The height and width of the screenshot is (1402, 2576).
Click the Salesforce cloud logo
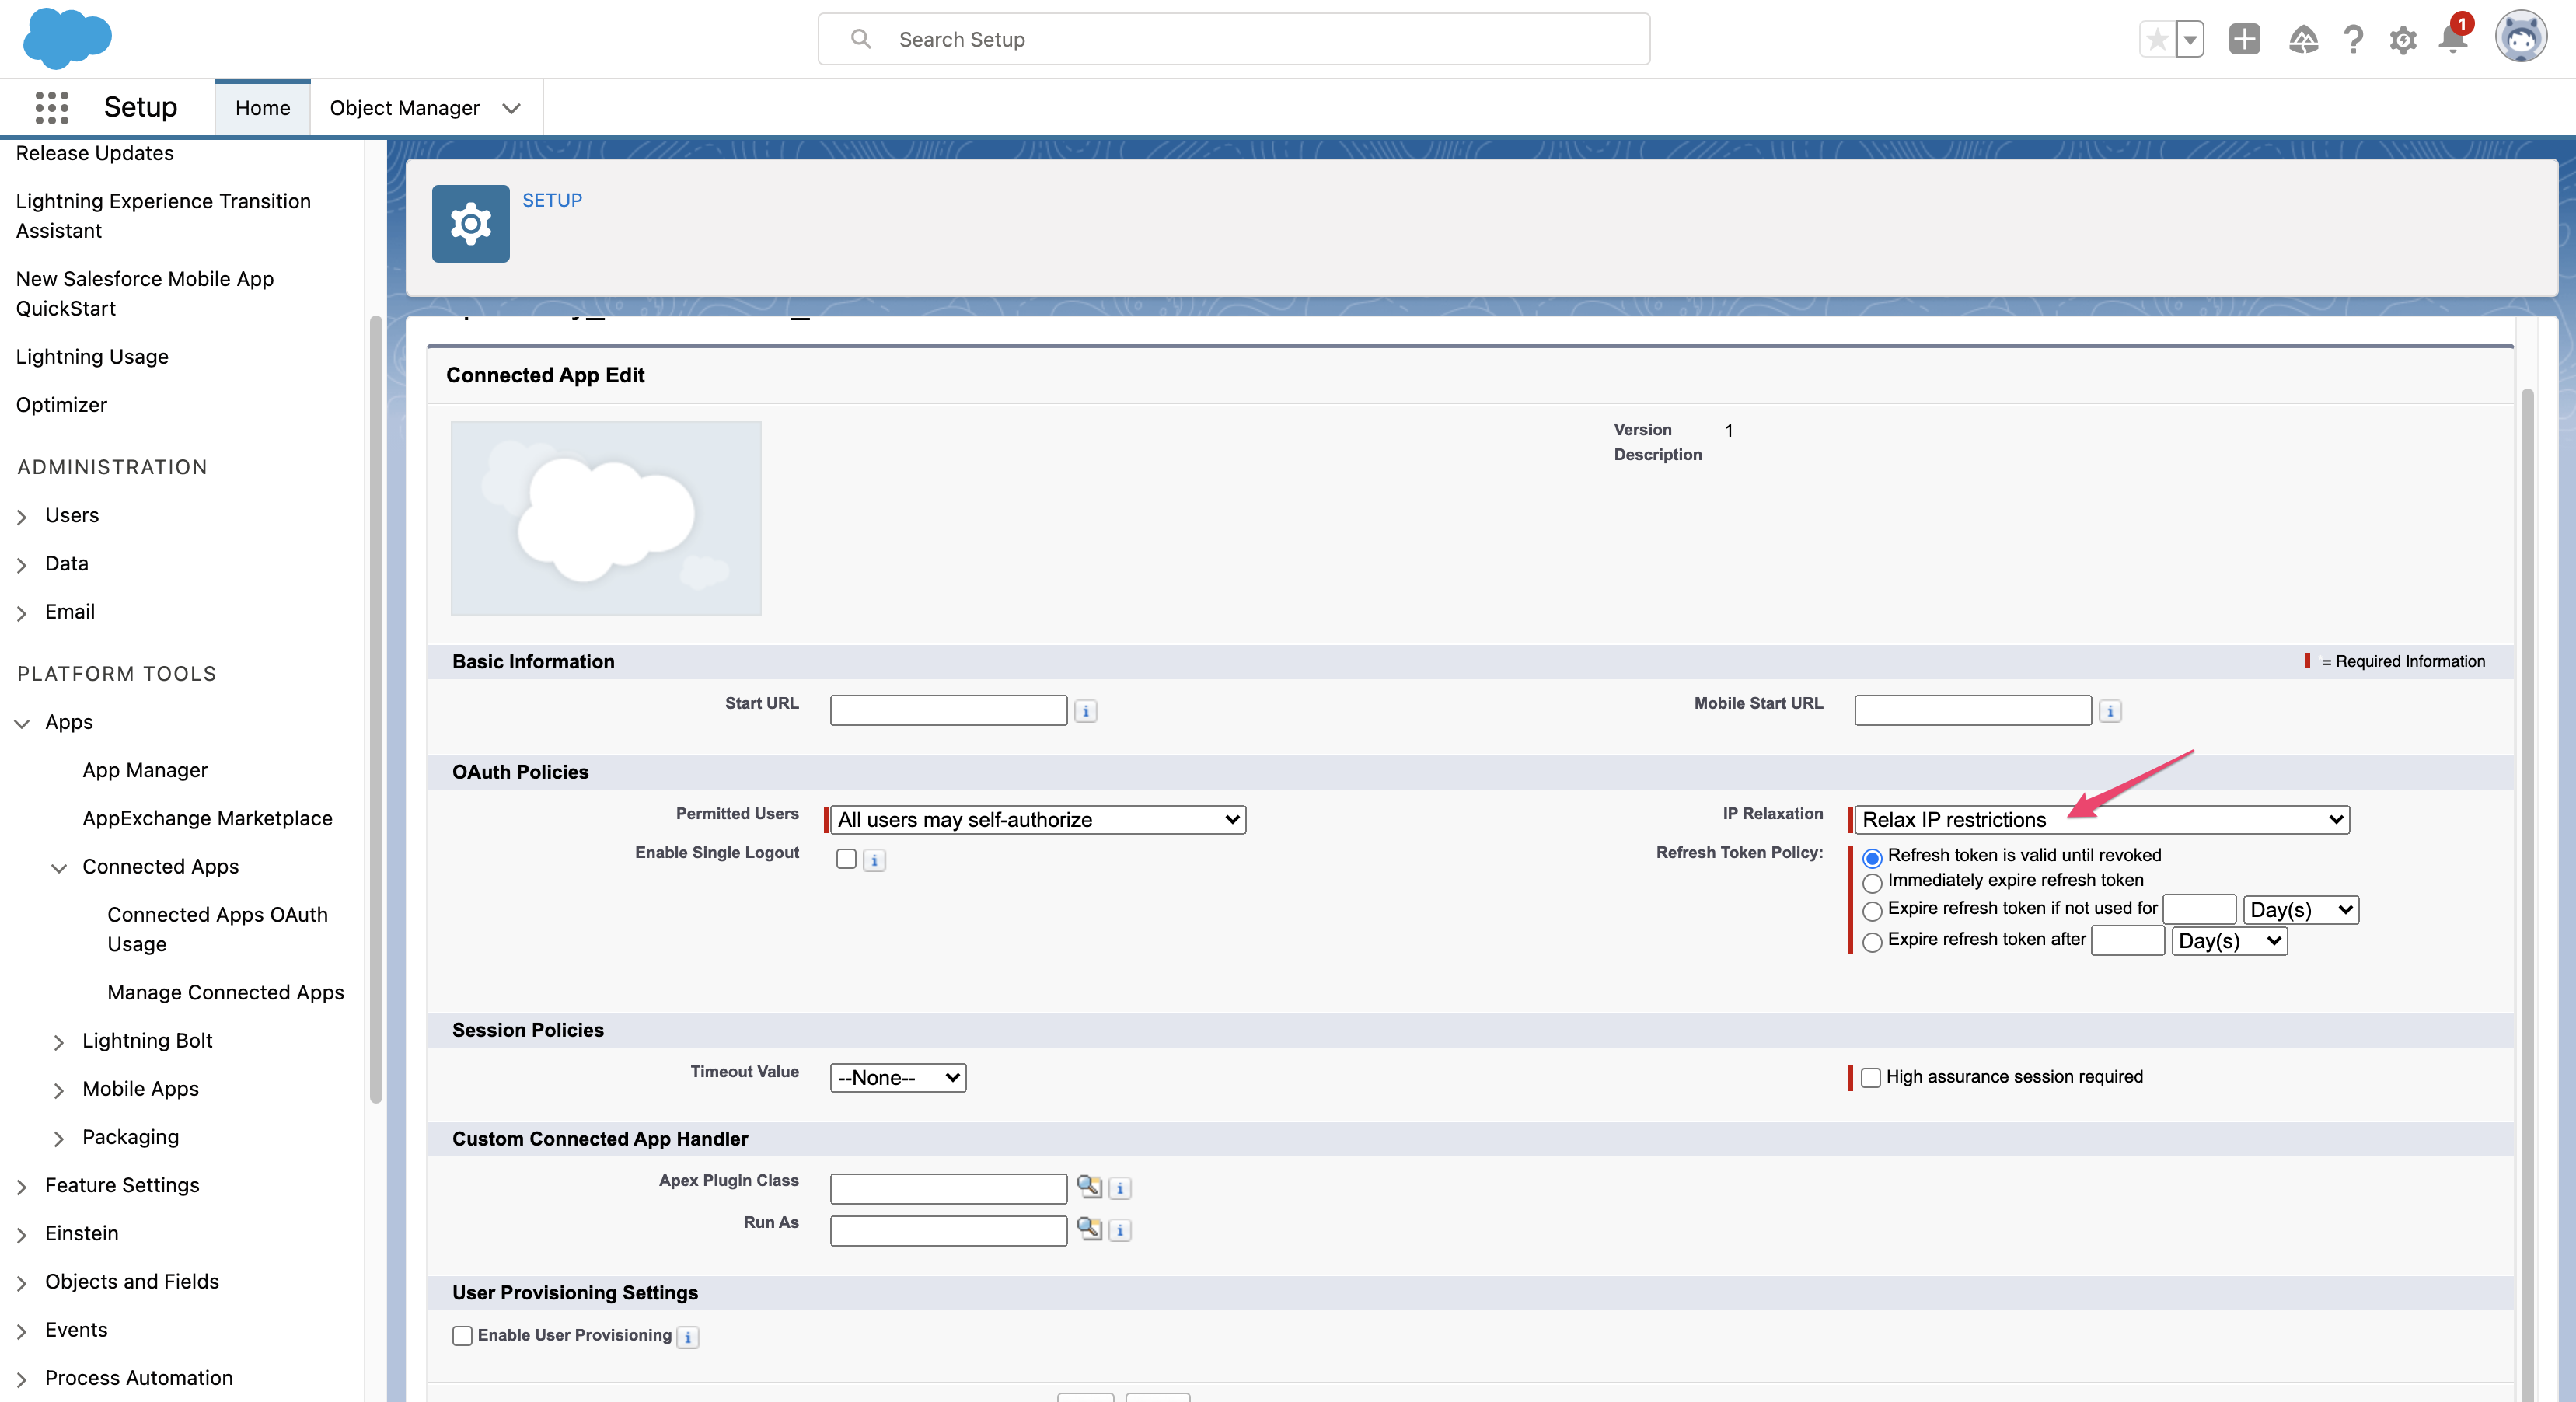point(67,38)
